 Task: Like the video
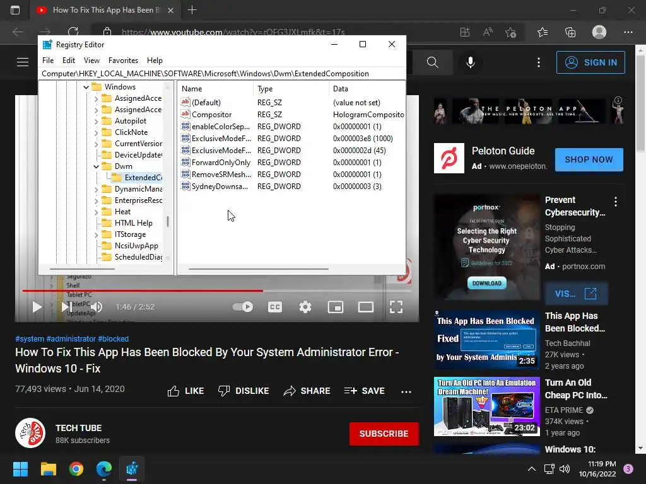tap(185, 391)
